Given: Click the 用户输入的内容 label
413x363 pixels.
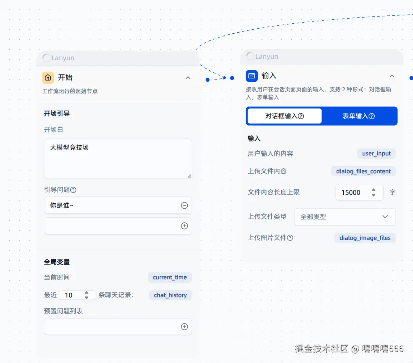Looking at the screenshot, I should (270, 154).
